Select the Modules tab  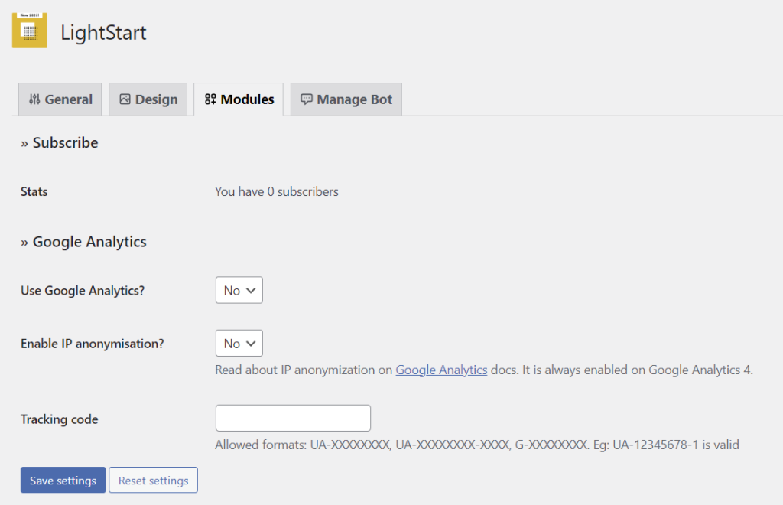click(x=239, y=99)
